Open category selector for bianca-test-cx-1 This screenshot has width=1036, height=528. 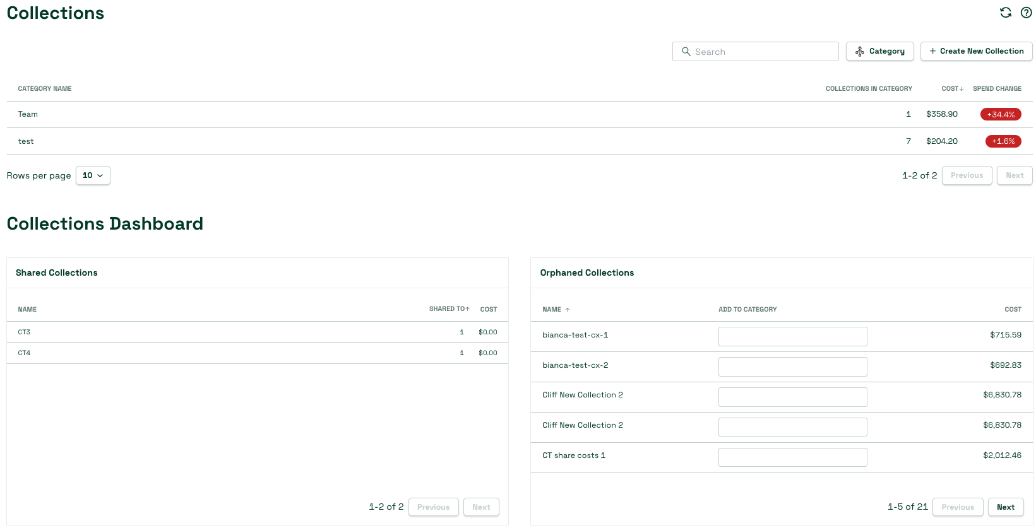792,336
